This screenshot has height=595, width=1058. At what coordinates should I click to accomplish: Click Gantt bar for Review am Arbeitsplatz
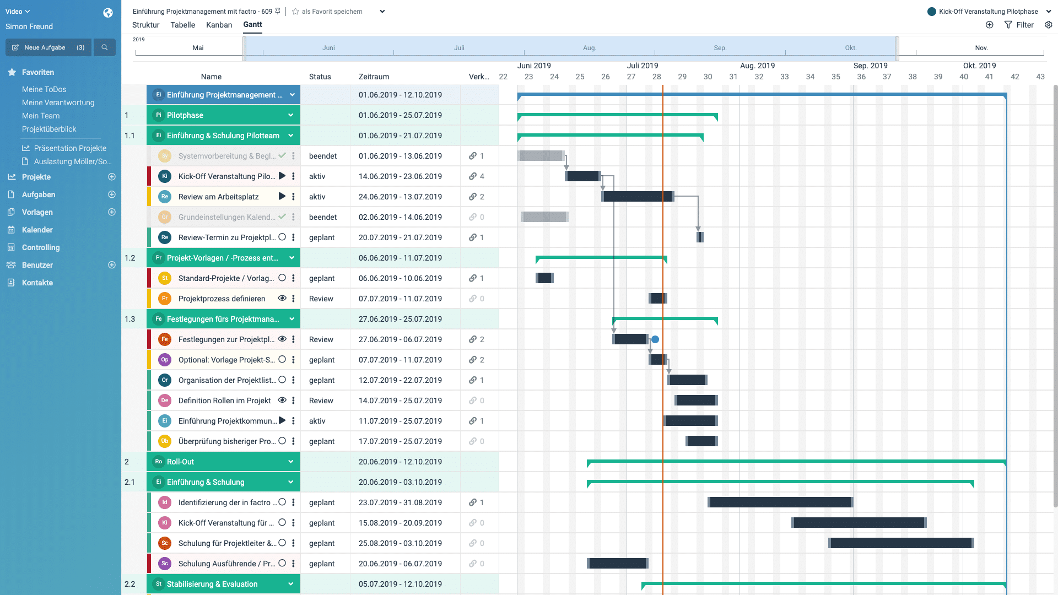637,196
